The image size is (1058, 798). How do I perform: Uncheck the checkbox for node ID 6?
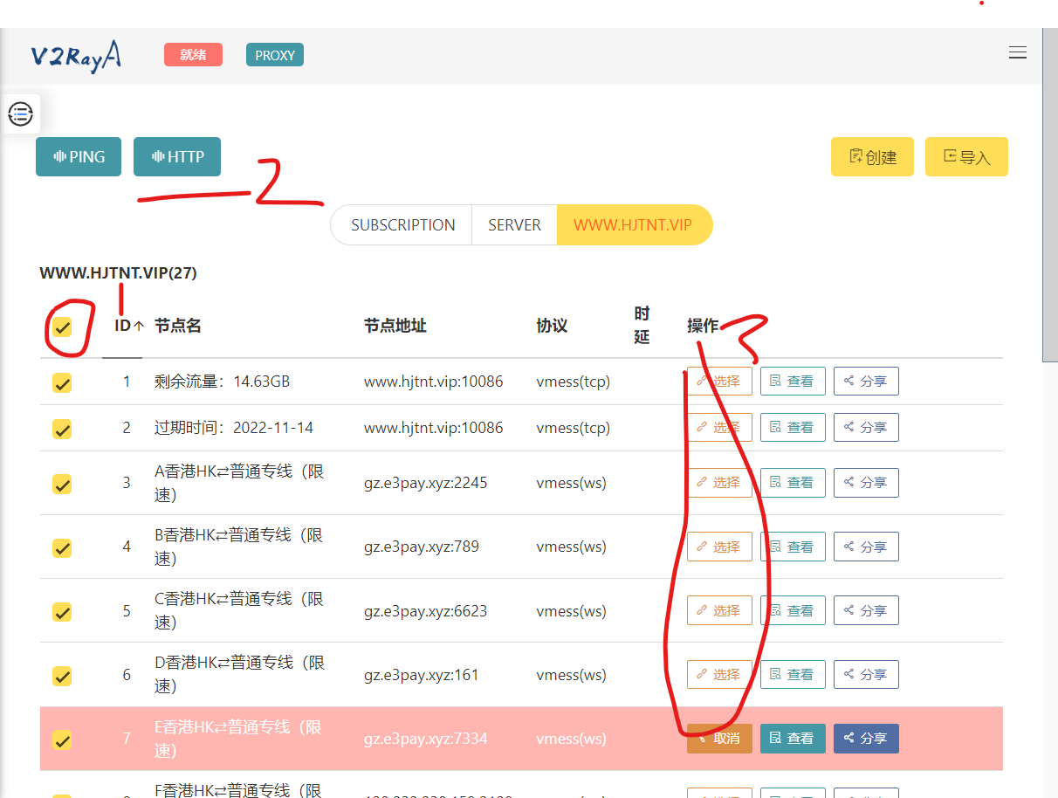click(x=62, y=676)
